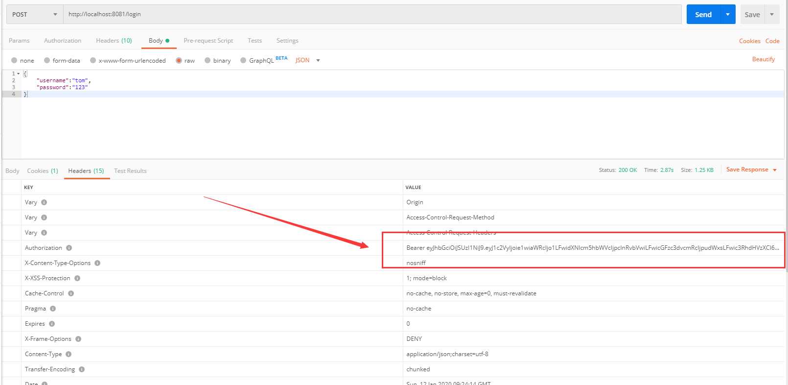Click info icon next to X-Content-Type-Options

(97, 263)
